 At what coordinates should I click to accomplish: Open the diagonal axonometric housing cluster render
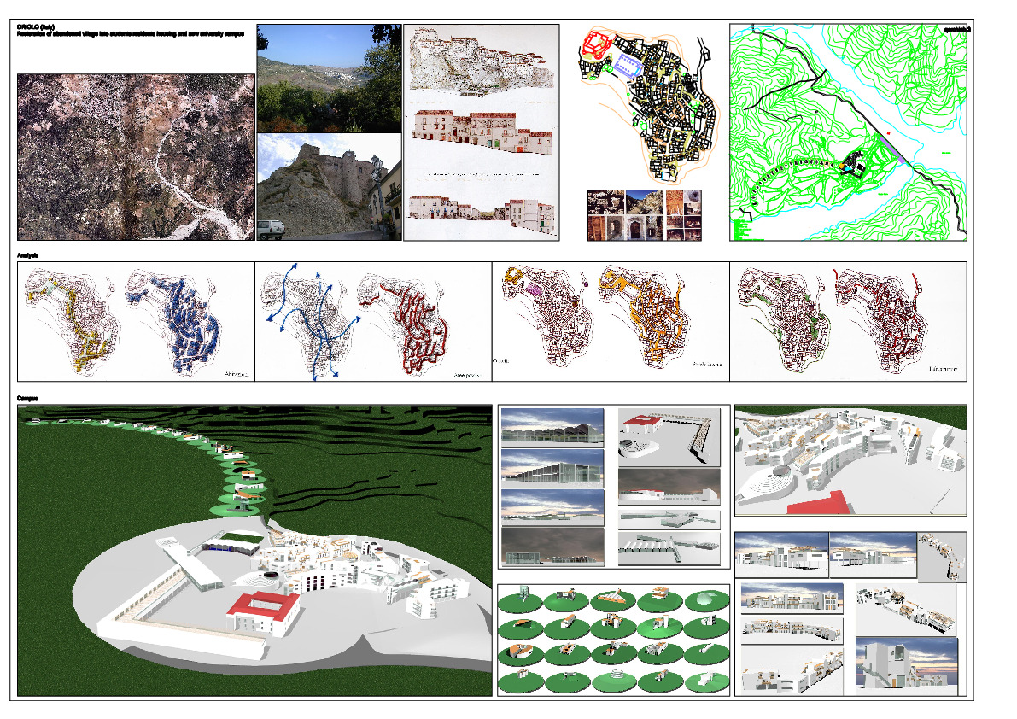[x=905, y=609]
